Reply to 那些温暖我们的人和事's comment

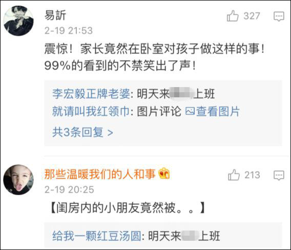pyautogui.click(x=279, y=175)
